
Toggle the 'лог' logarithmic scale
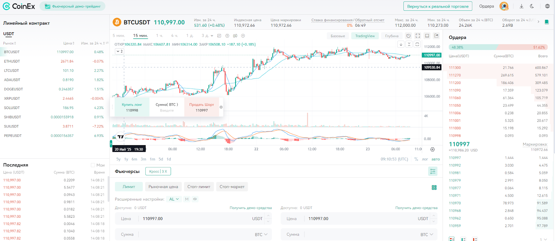point(425,159)
